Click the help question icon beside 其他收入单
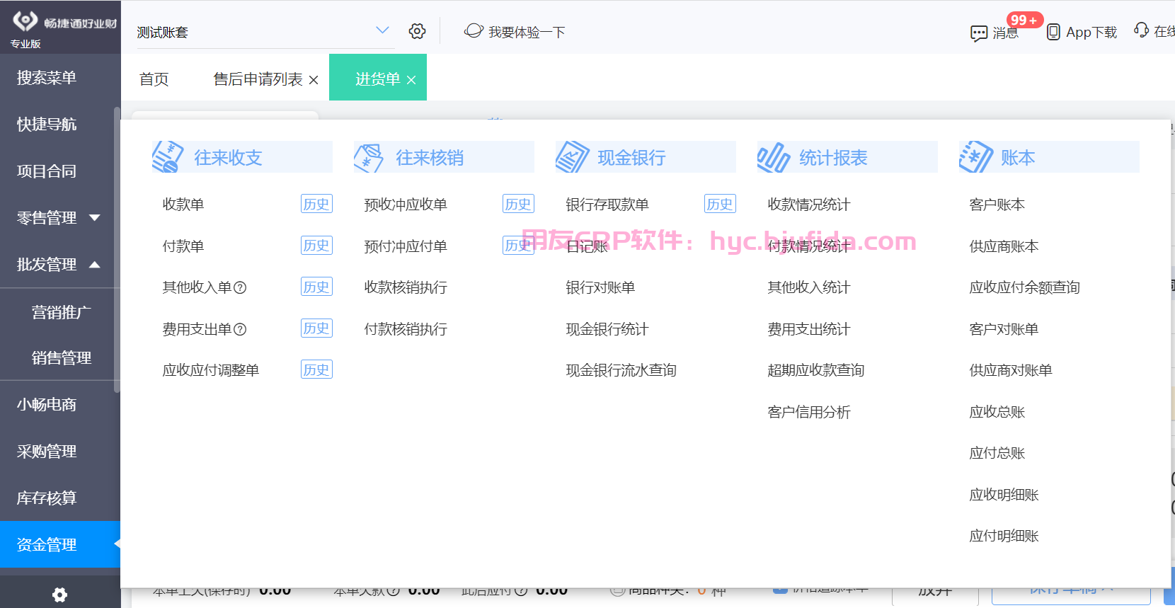Viewport: 1175px width, 608px height. tap(240, 287)
